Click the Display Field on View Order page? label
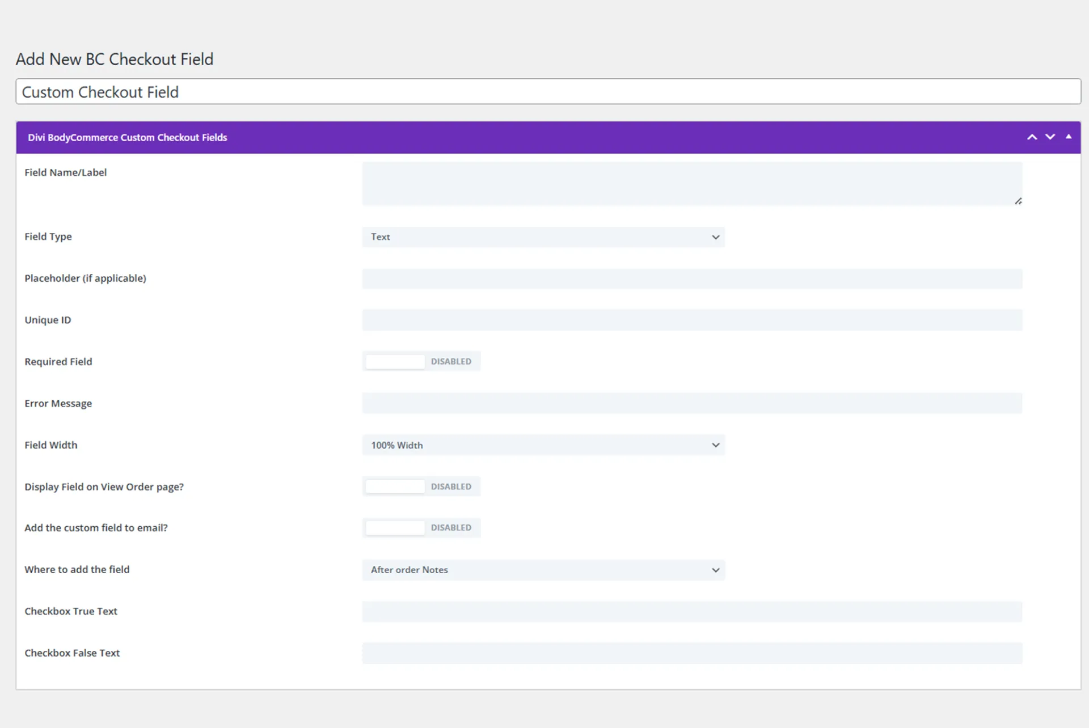This screenshot has width=1089, height=728. [x=104, y=487]
